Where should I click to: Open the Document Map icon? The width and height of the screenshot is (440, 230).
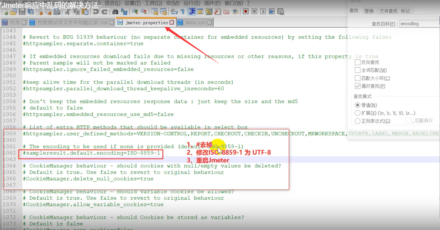(x=209, y=12)
